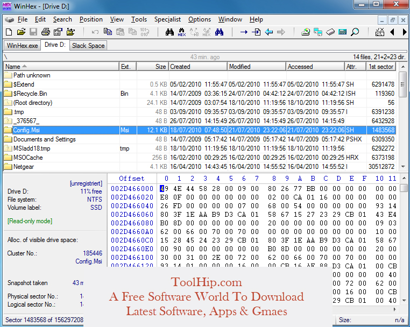Click the Open Disk drive icon
410x327 pixels.
(x=305, y=32)
